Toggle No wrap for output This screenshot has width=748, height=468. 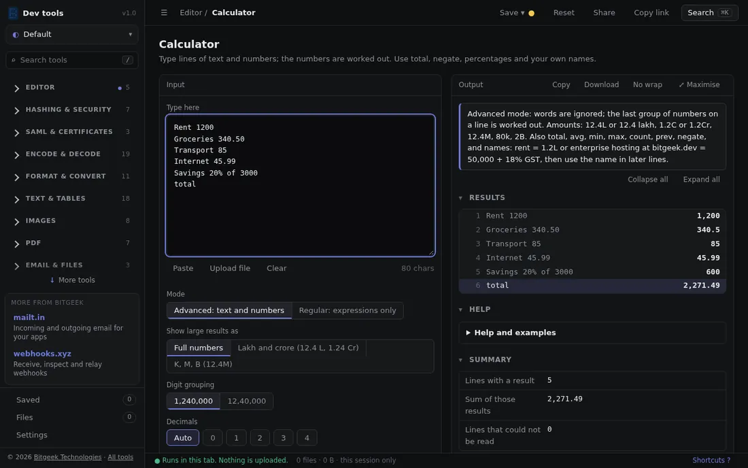647,85
